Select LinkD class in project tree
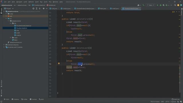Viewport: 183px width, 103px height. tap(18, 33)
